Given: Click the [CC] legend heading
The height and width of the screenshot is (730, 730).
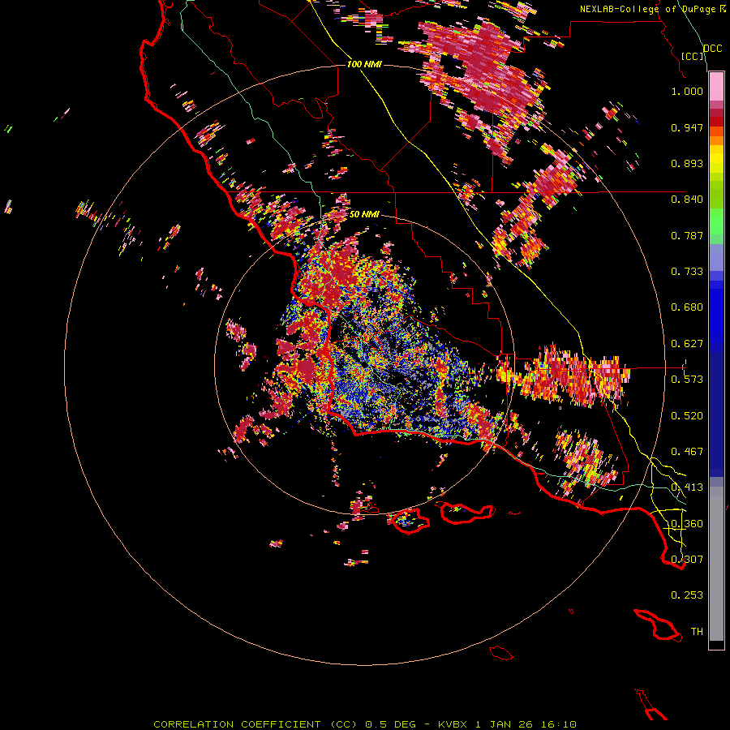Looking at the screenshot, I should click(x=693, y=56).
